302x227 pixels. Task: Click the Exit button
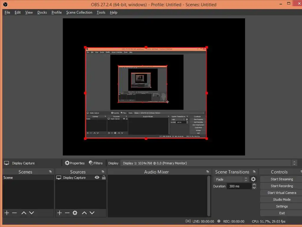(282, 213)
